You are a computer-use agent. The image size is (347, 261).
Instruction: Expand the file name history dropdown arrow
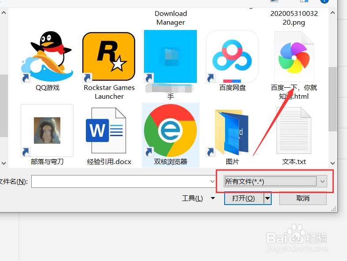[x=212, y=182]
